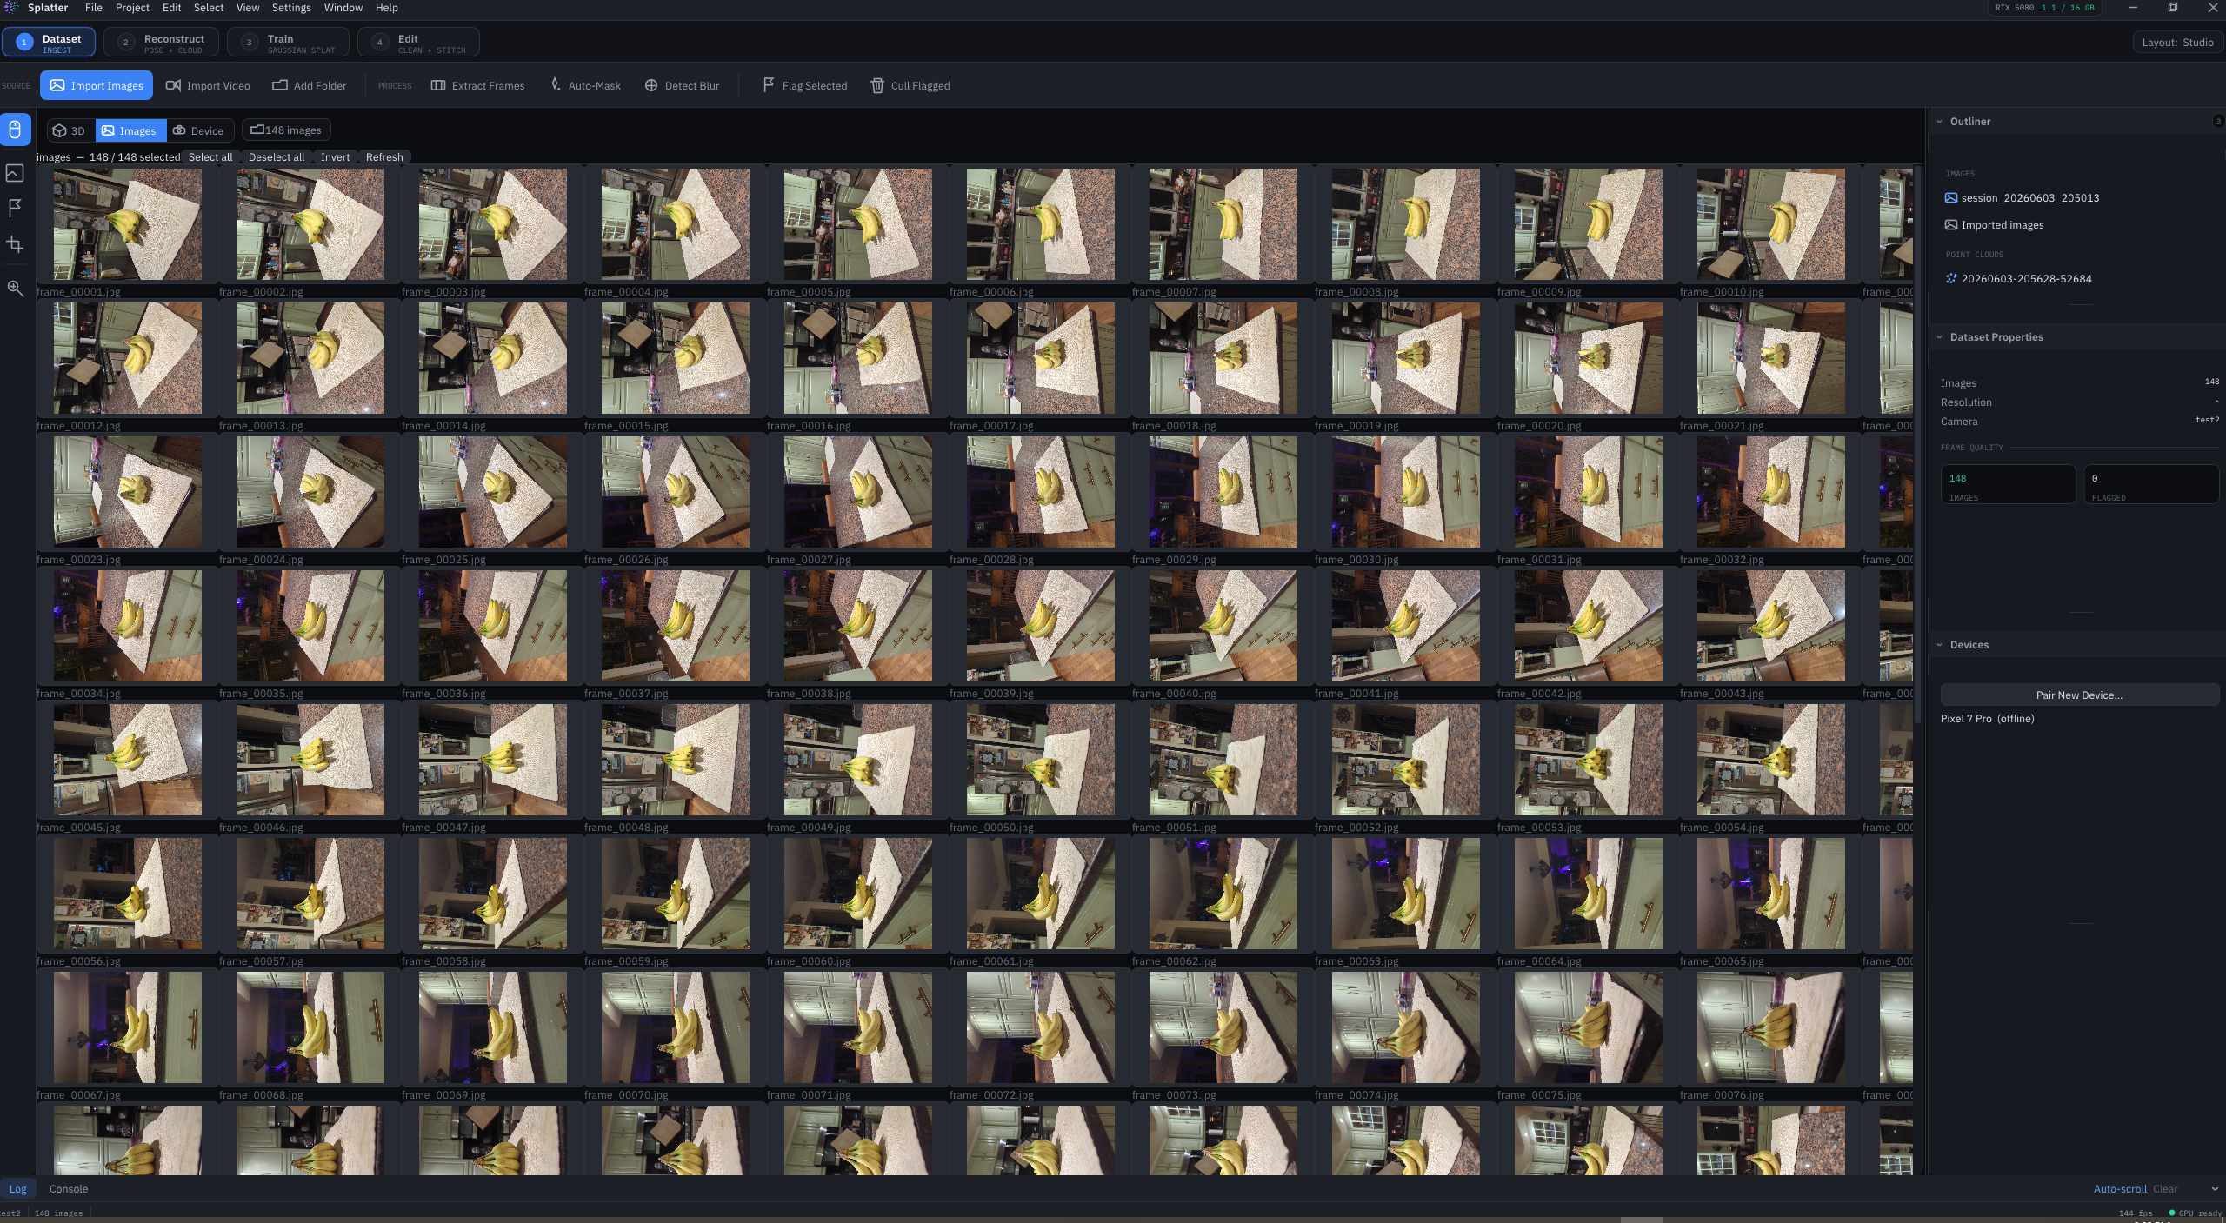Select thumbnail frame_00067.jpg
Screen dimensions: 2226x1223
click(x=128, y=1027)
